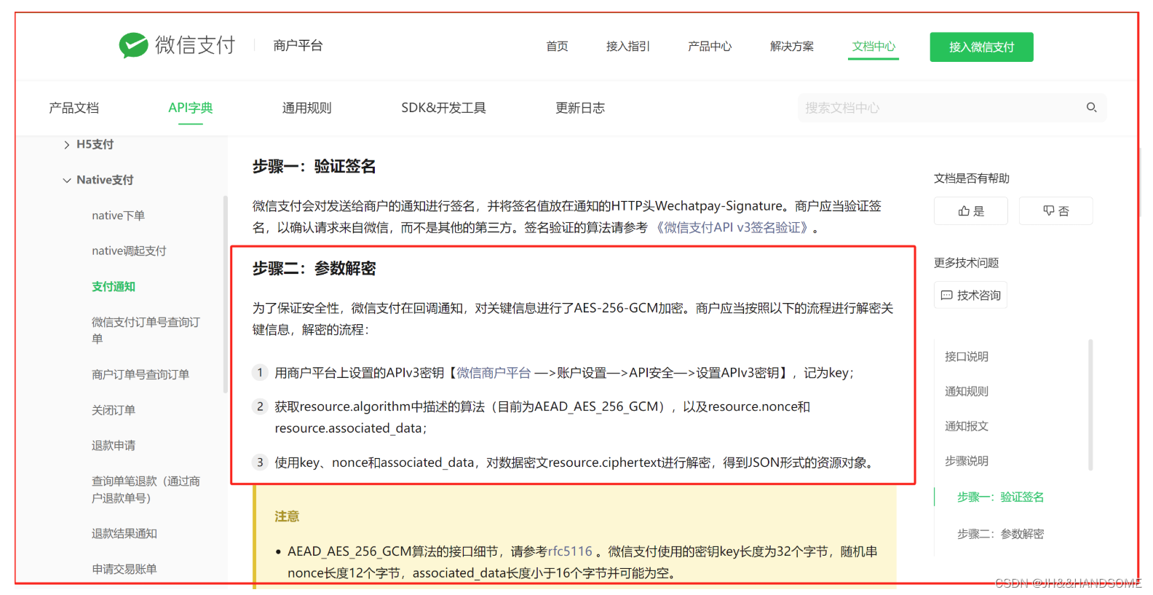The image size is (1153, 595).
Task: Switch to the 产品文档 tab
Action: (74, 109)
